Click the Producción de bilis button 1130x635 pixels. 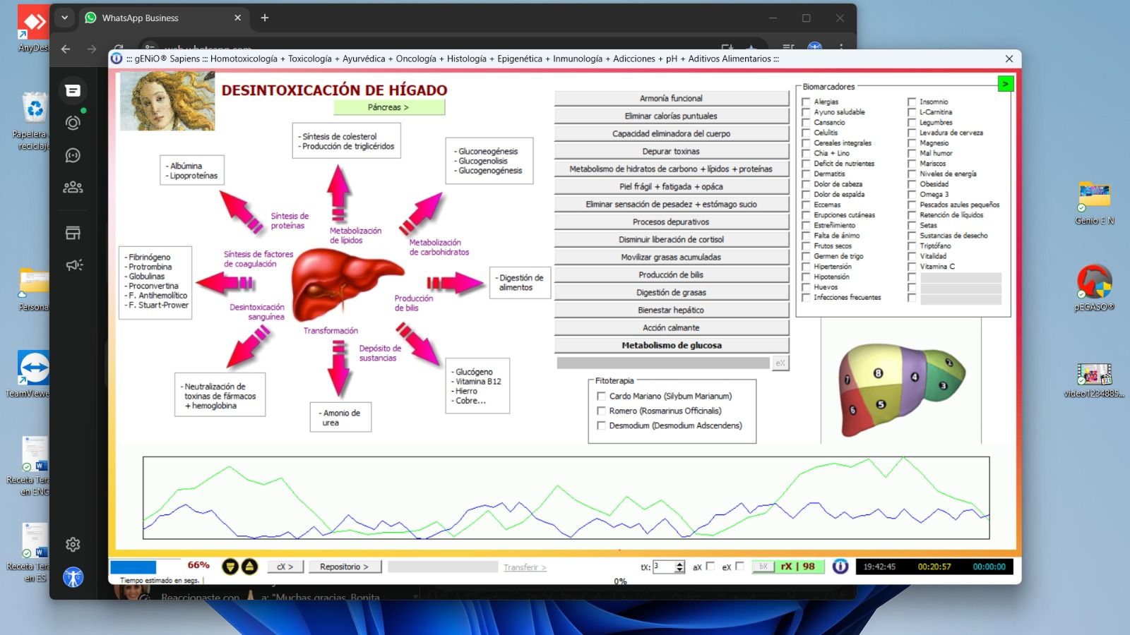pyautogui.click(x=671, y=274)
